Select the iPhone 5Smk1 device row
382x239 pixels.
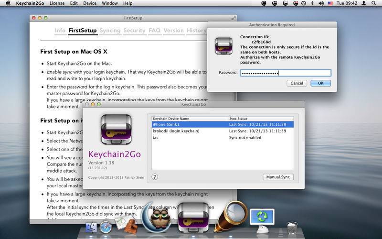click(x=223, y=124)
